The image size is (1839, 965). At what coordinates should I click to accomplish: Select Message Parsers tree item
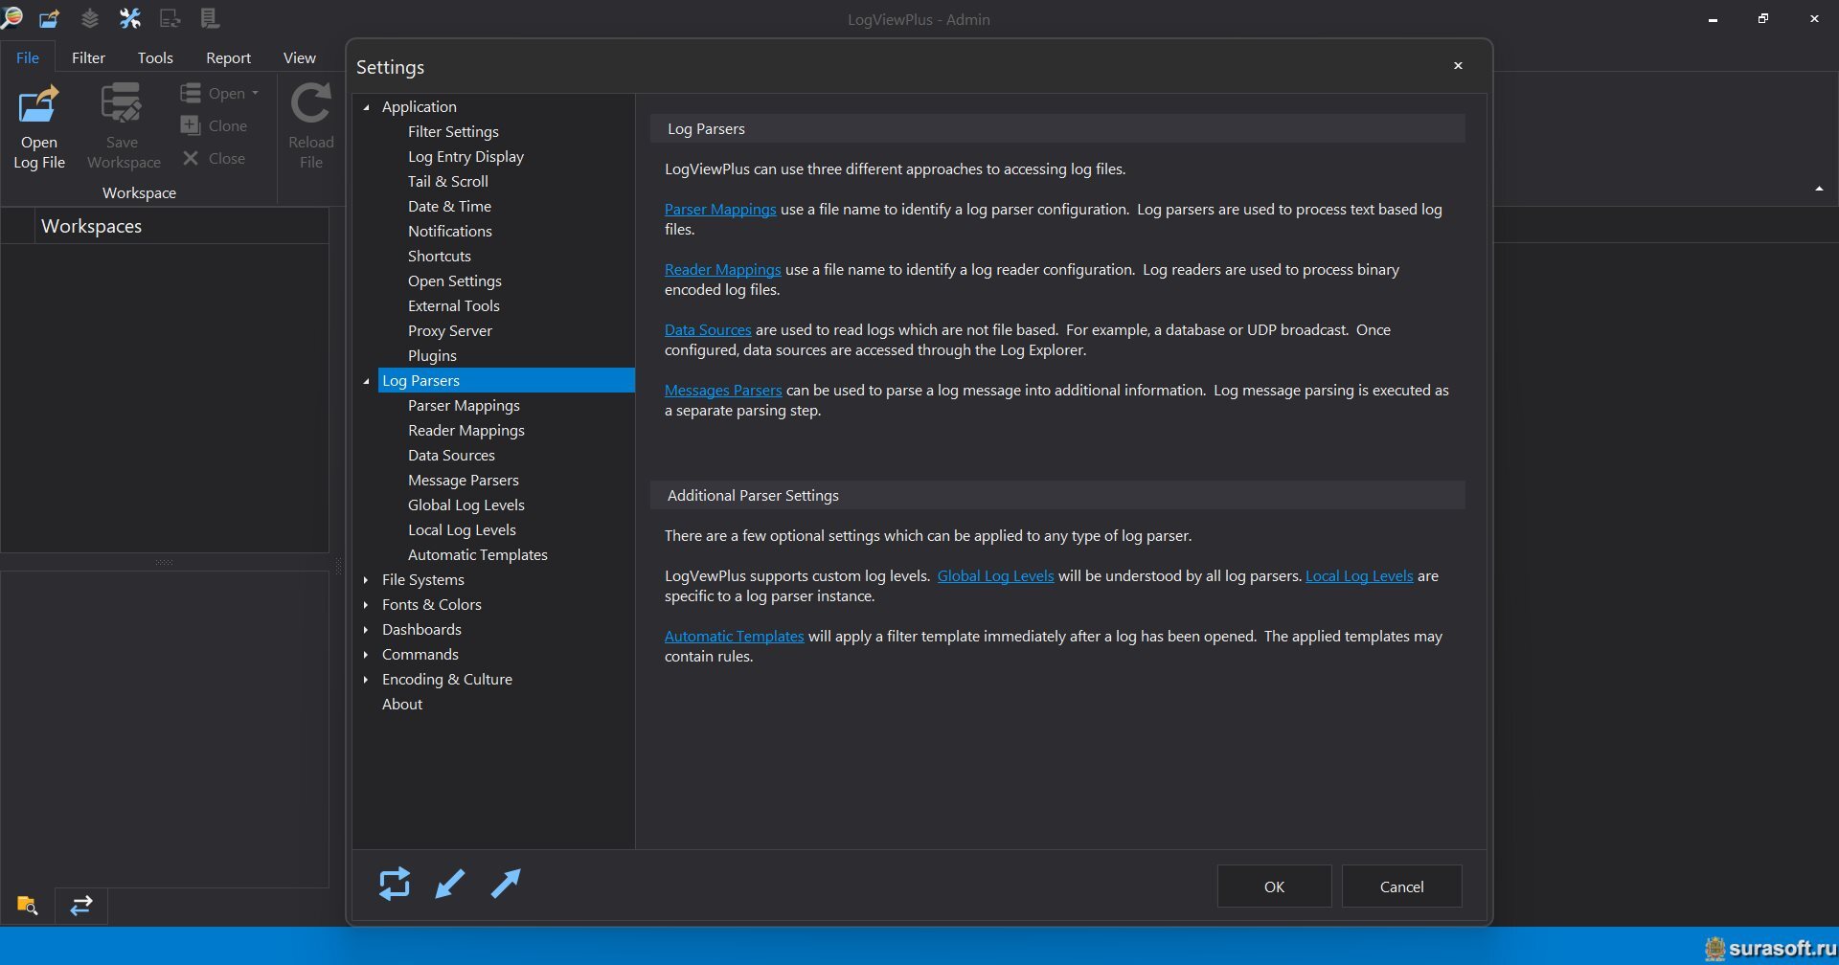tap(463, 480)
